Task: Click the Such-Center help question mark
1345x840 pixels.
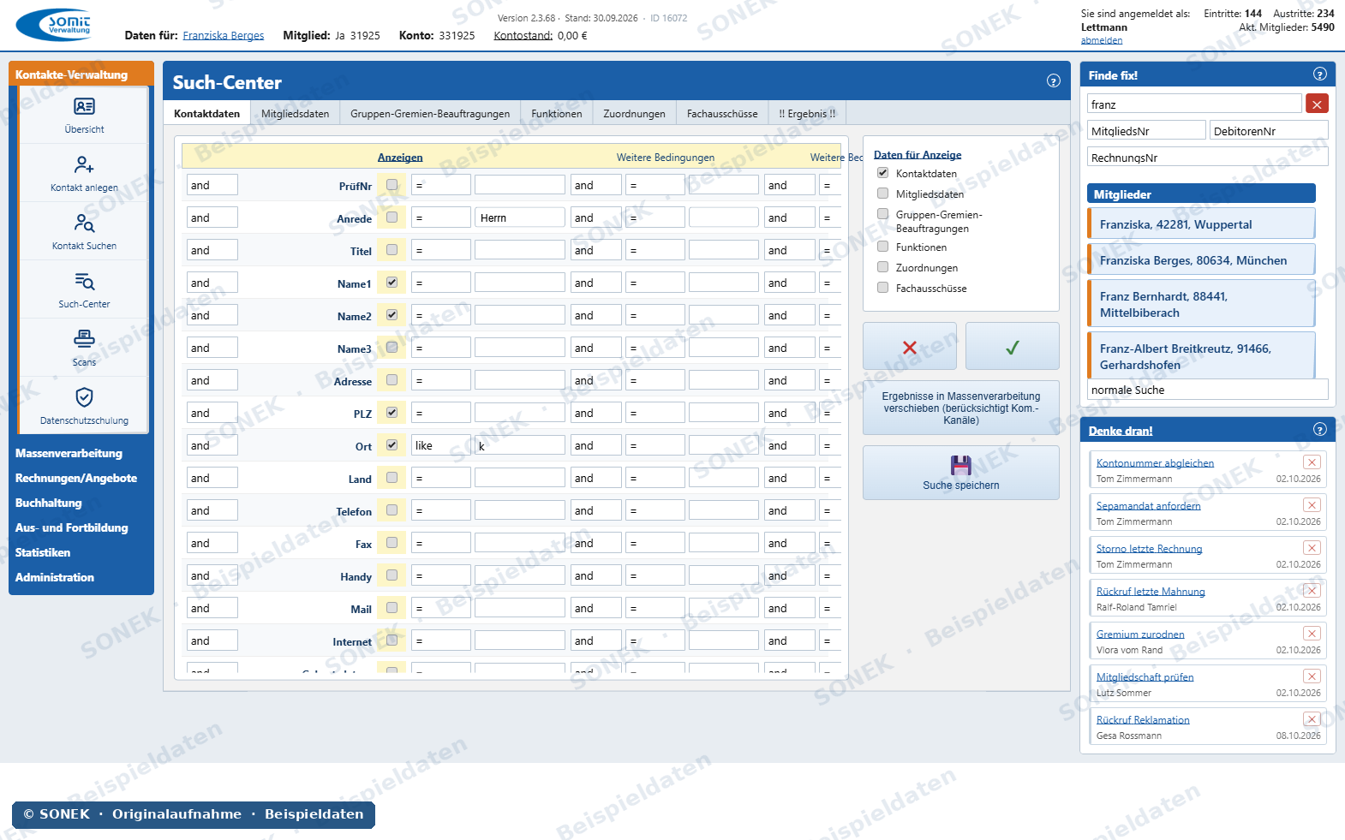Action: click(x=1054, y=81)
